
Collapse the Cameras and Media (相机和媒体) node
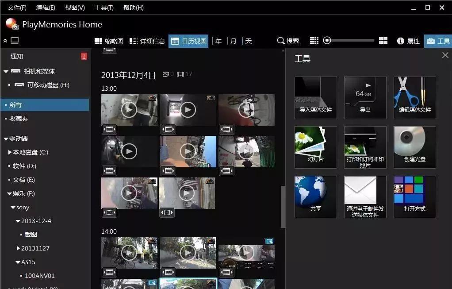6,71
